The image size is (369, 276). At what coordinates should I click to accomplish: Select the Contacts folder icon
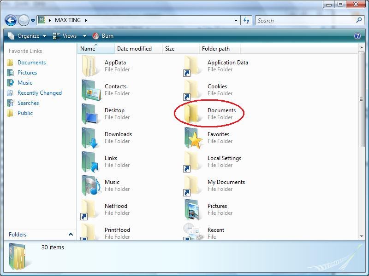point(91,90)
